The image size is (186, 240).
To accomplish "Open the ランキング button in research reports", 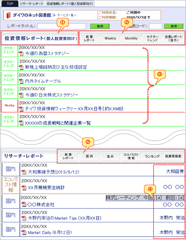I will 152,156.
